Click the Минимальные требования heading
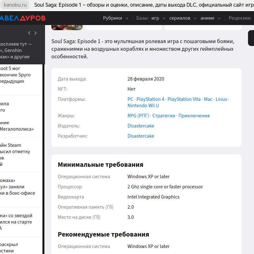254x254 pixels. [x=101, y=165]
